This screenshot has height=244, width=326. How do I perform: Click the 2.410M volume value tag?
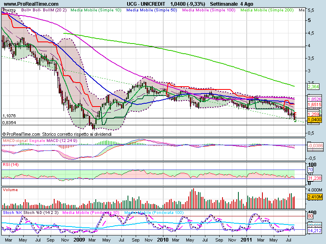(x=315, y=197)
